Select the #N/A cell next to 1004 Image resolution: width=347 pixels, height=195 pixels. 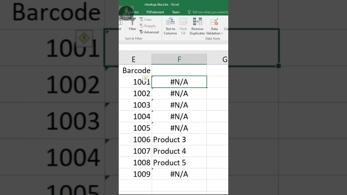(x=179, y=116)
